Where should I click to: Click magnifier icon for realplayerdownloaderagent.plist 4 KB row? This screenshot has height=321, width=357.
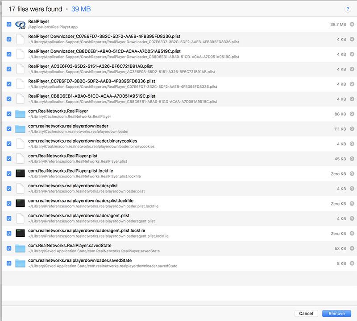point(352,218)
